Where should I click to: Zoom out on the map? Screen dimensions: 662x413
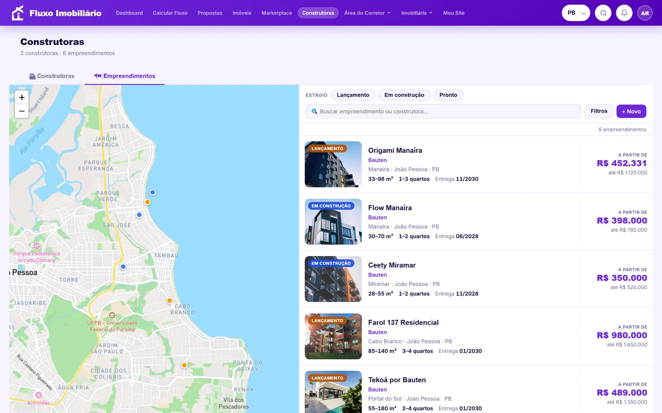pyautogui.click(x=22, y=111)
